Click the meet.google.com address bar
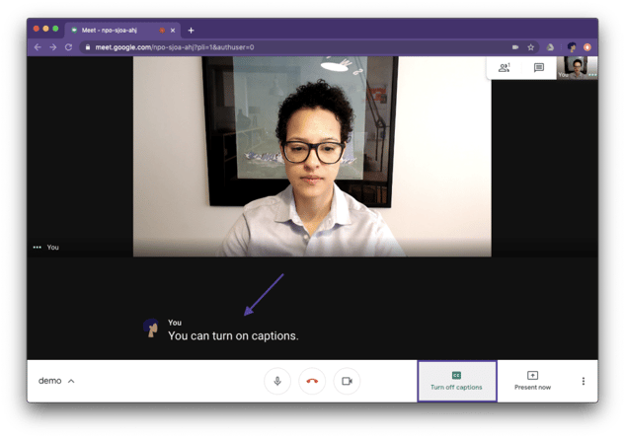This screenshot has width=625, height=438. point(309,47)
